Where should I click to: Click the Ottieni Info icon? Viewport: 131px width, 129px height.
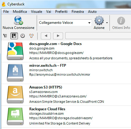(x=121, y=21)
